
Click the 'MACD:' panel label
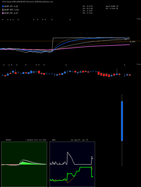(x=8, y=140)
